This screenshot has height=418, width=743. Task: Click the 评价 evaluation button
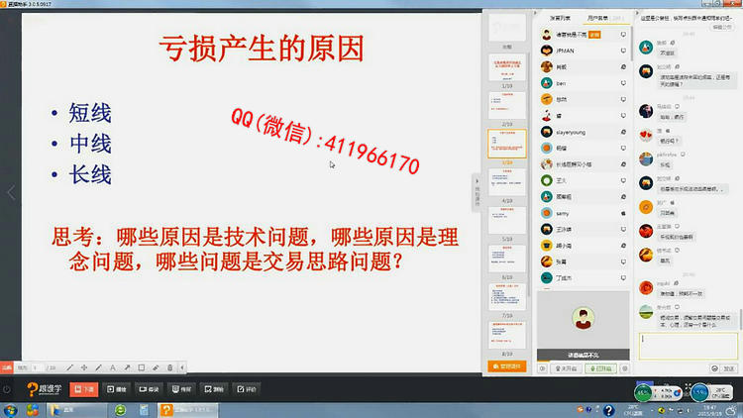pyautogui.click(x=247, y=389)
